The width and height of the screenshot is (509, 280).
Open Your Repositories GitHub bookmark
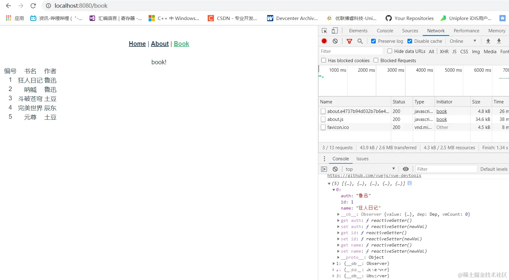click(410, 18)
